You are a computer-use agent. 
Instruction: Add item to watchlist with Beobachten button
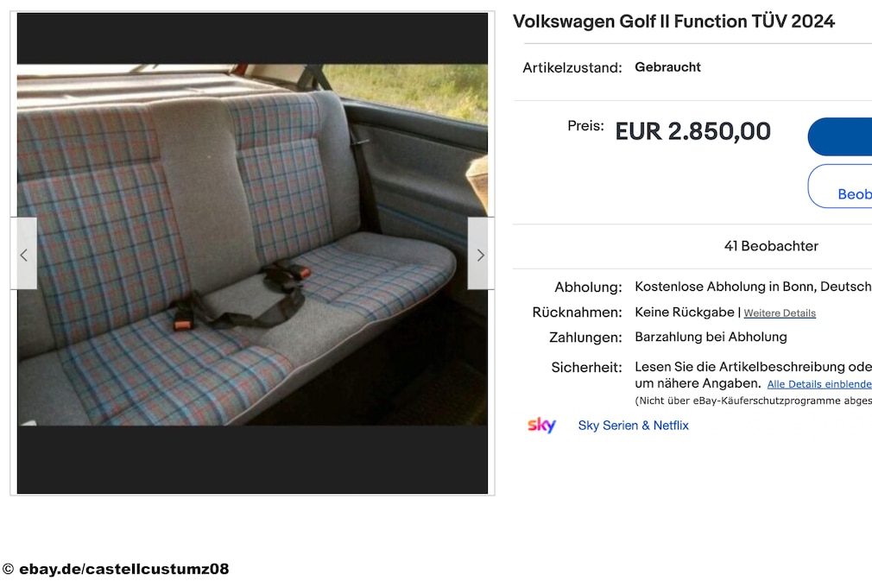coord(840,186)
